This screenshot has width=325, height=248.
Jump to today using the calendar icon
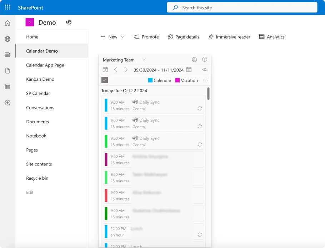[x=105, y=70]
